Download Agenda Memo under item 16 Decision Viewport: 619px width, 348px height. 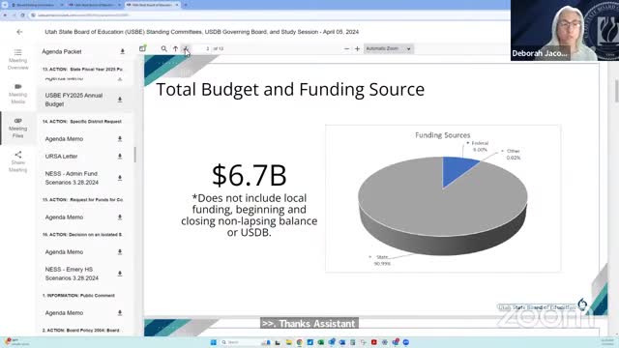[x=120, y=251]
